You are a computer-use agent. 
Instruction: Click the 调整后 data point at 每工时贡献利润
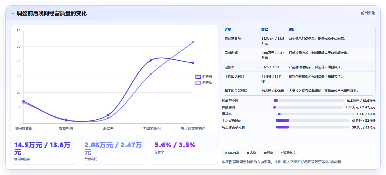(193, 42)
